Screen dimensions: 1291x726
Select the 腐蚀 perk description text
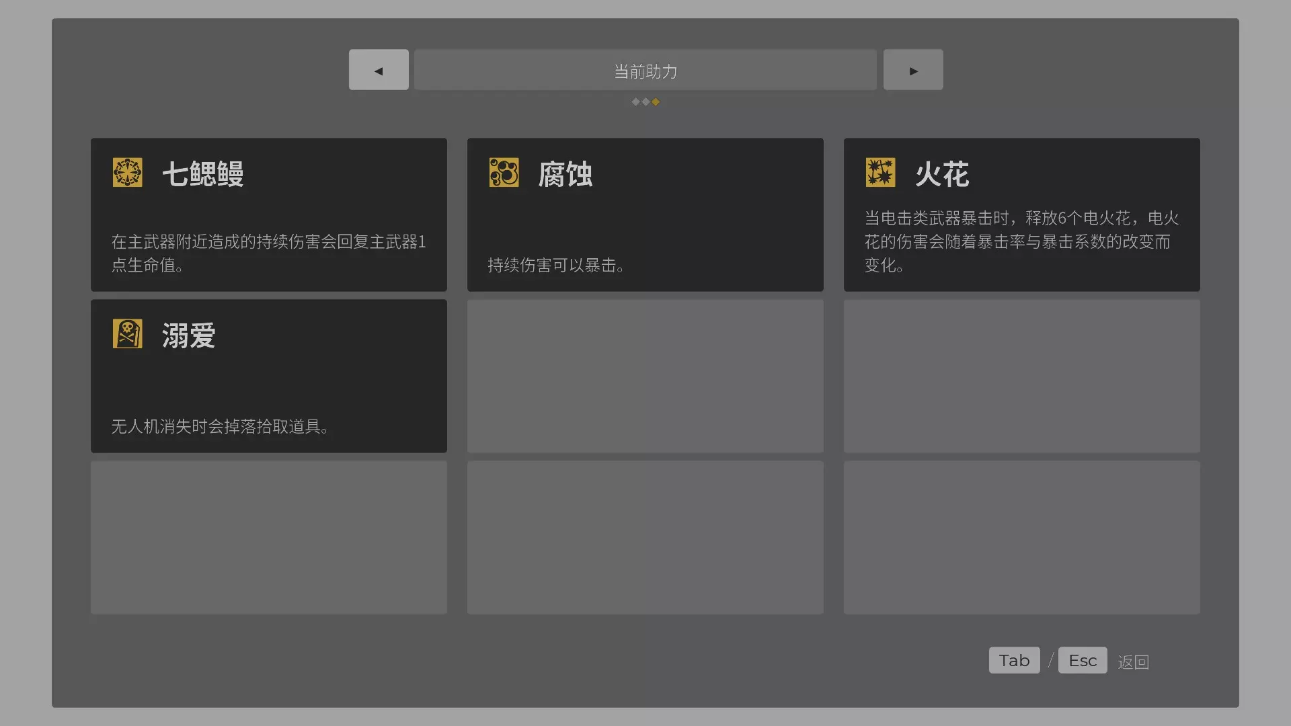coord(556,266)
